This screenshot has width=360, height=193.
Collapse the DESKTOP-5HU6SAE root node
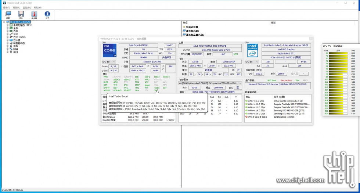point(4,22)
